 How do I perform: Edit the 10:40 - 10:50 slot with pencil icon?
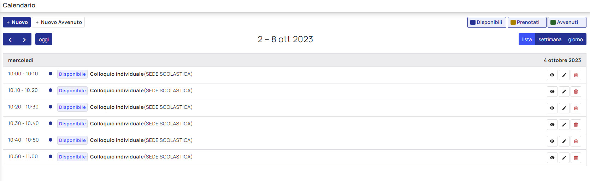[x=564, y=141]
